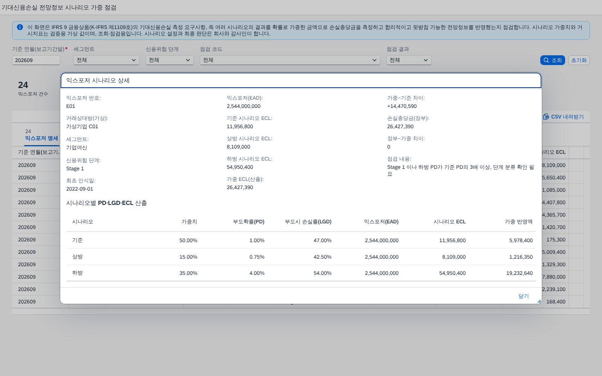Viewport: 602px width, 376px height.
Task: Click the 기준 연월 input field
Action: pos(36,60)
